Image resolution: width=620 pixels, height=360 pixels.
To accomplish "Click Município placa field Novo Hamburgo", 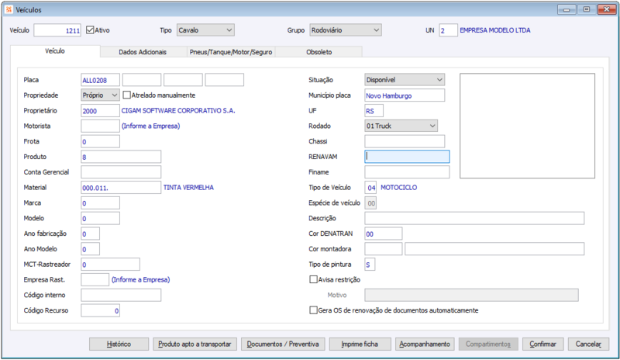I will (405, 95).
